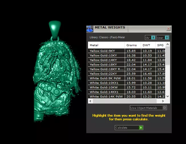Click the SPG column header
The height and width of the screenshot is (144, 186).
pyautogui.click(x=160, y=45)
